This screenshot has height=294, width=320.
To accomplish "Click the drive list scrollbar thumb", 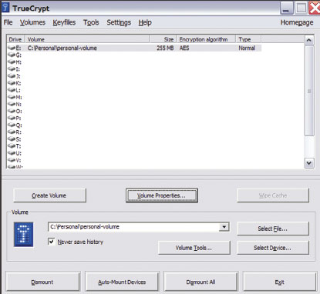I will coord(309,91).
